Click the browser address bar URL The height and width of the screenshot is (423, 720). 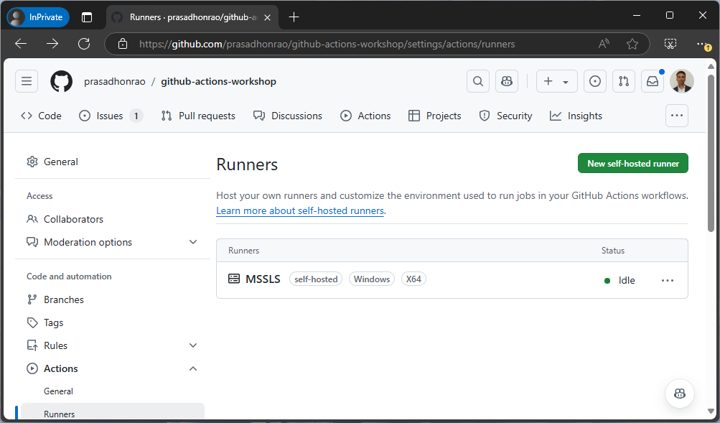327,44
